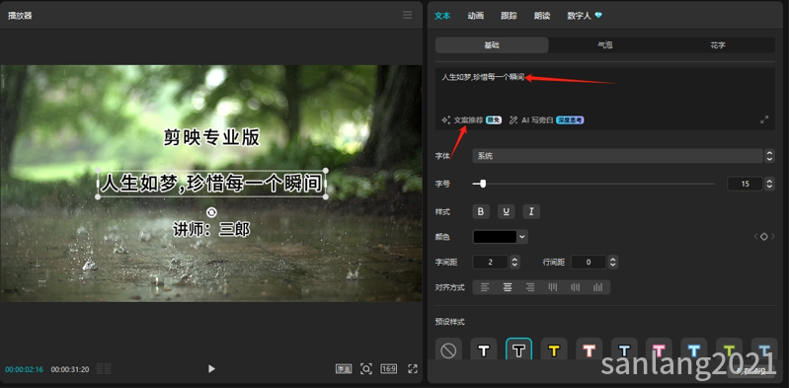
Task: Select the 气泡 sub-tab
Action: [x=604, y=44]
